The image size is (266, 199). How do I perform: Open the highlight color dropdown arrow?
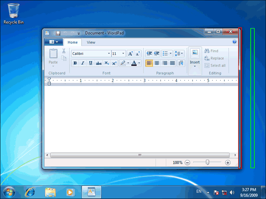point(128,63)
